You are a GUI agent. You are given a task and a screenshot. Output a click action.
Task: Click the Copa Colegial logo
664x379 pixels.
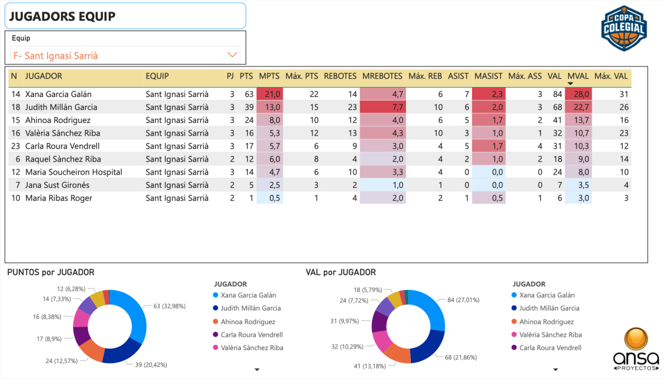pyautogui.click(x=623, y=28)
